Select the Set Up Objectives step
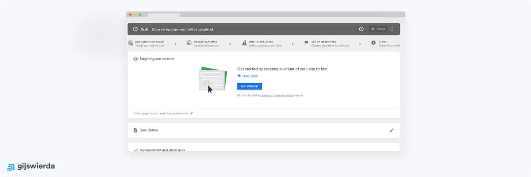531x177 pixels. pyautogui.click(x=327, y=43)
